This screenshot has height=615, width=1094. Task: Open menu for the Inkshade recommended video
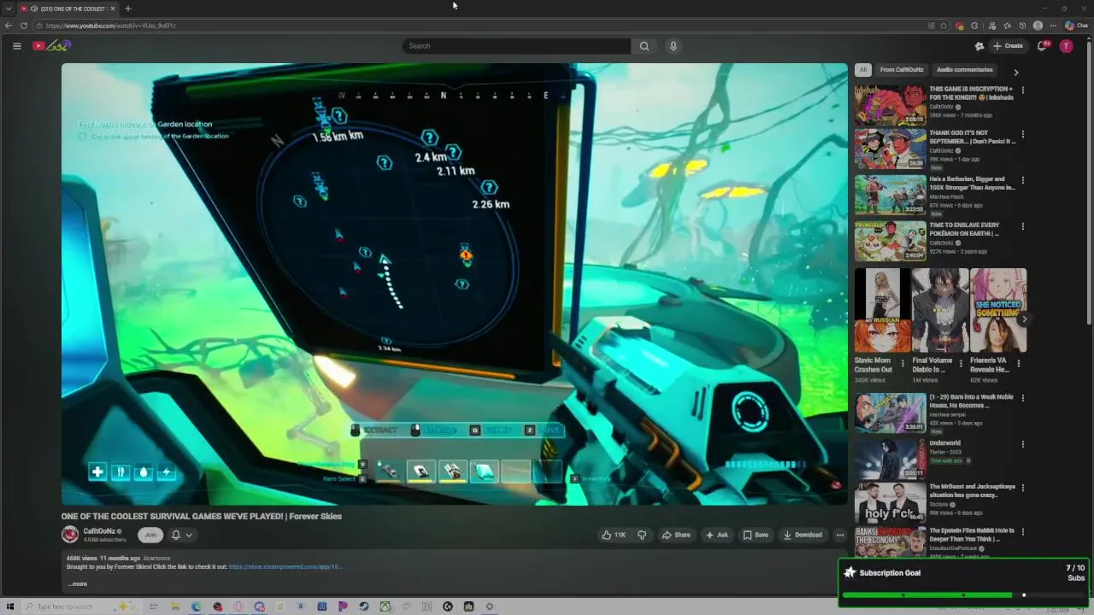coord(1023,90)
